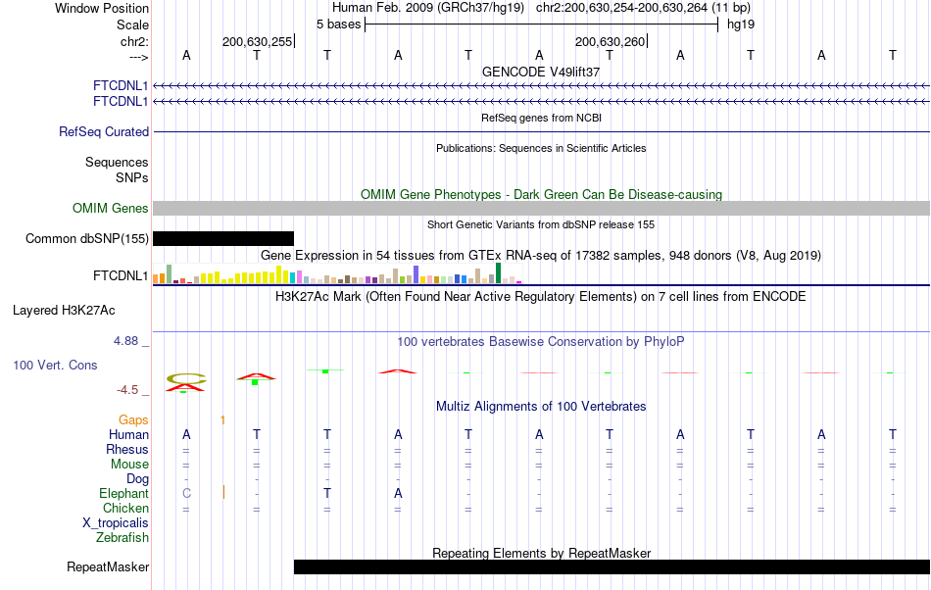Open 100 vertebrates Basewise Conservation by PhyloP
The height and width of the screenshot is (590, 931).
541,342
